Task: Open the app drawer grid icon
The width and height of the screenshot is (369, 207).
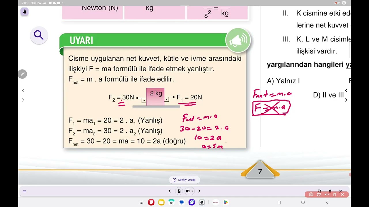Action: (x=142, y=202)
